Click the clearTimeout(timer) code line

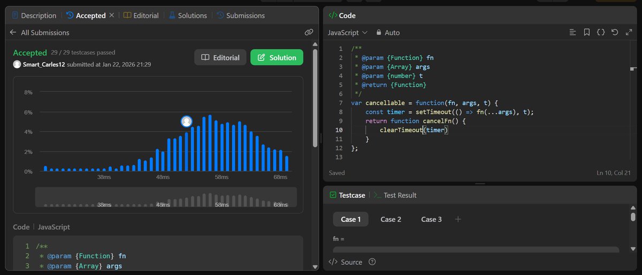point(414,130)
